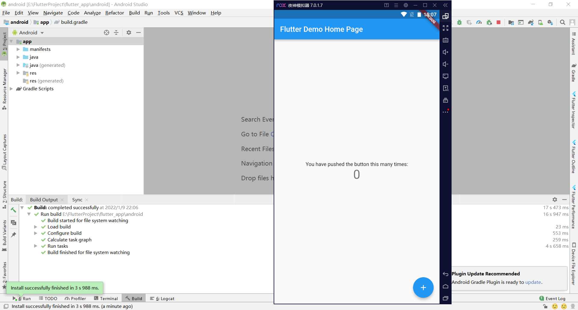The width and height of the screenshot is (578, 310).
Task: Click the pin tab icon in Build panel
Action: point(14,235)
